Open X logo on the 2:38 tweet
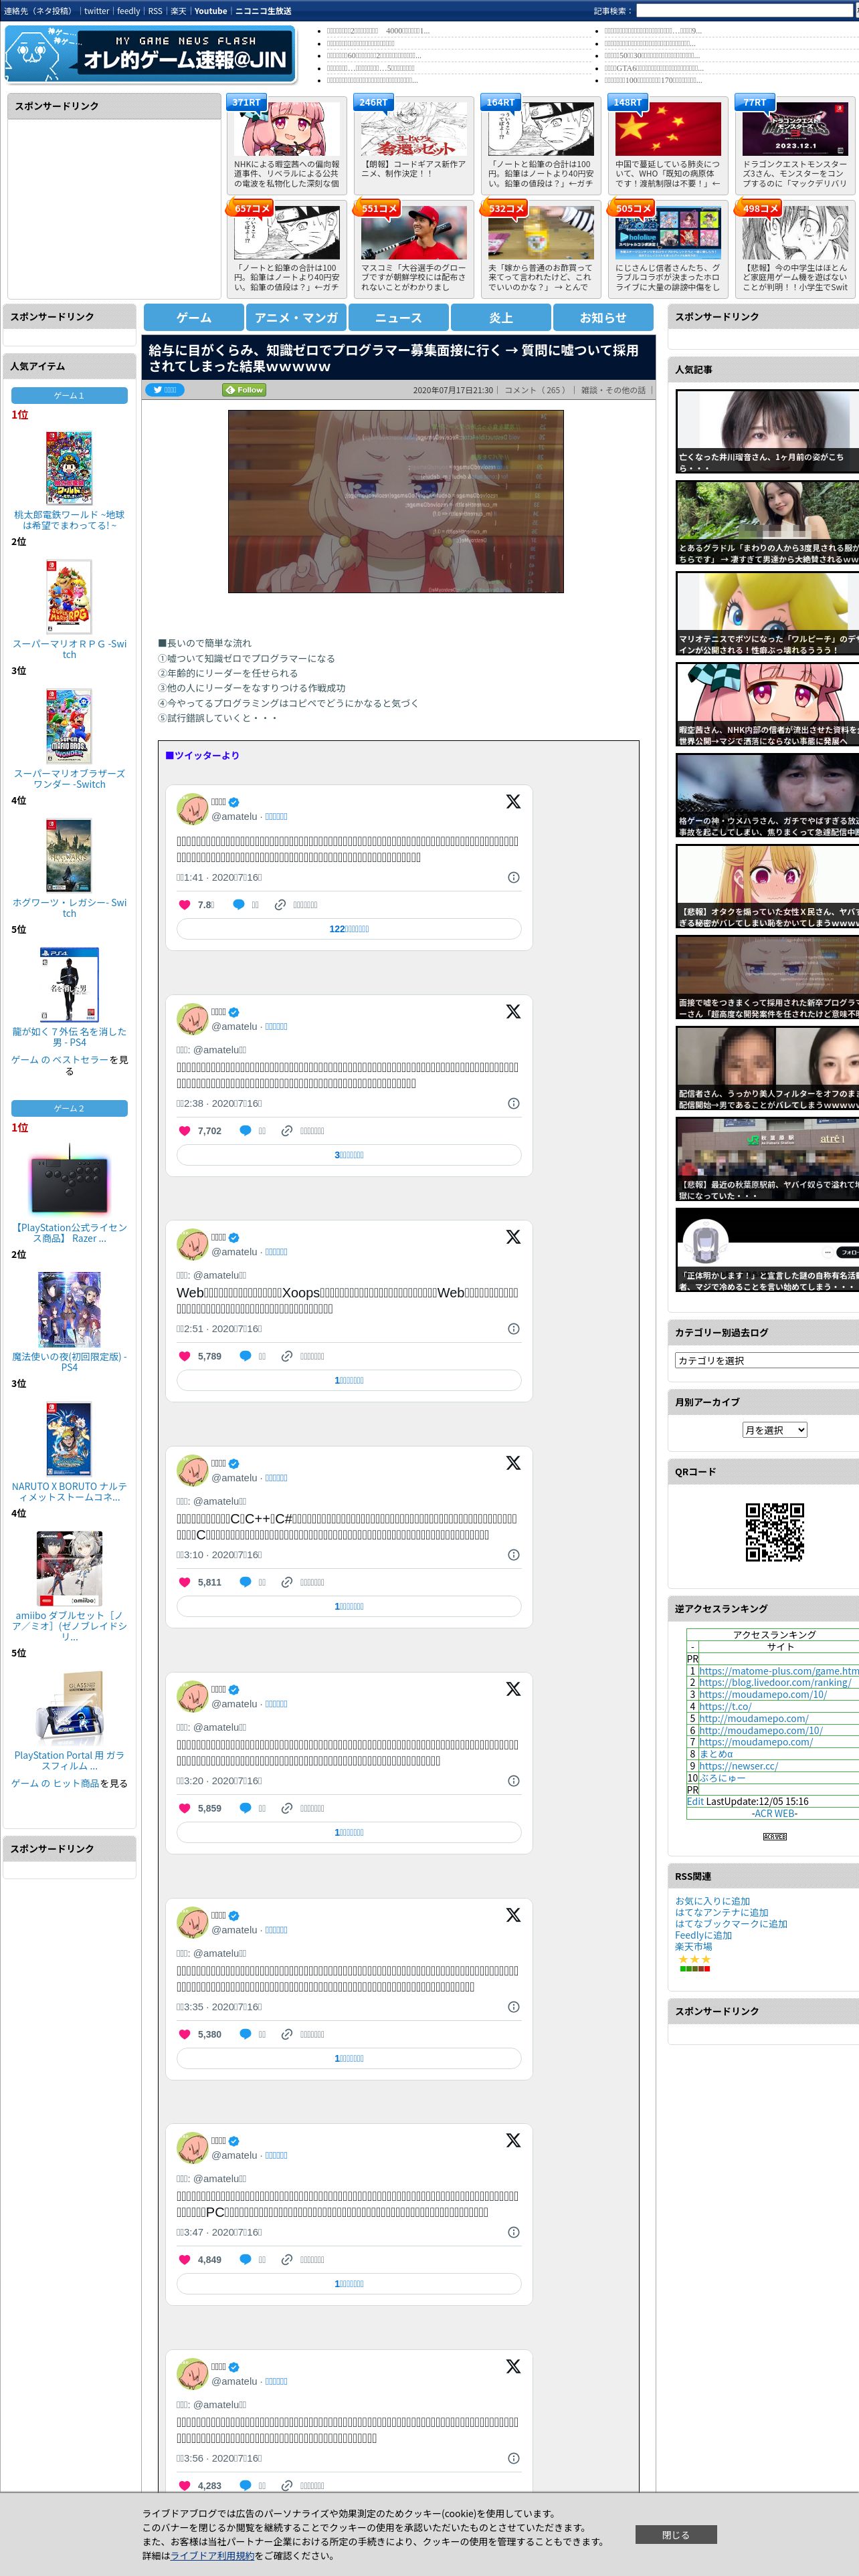Image resolution: width=859 pixels, height=2576 pixels. click(x=513, y=1011)
